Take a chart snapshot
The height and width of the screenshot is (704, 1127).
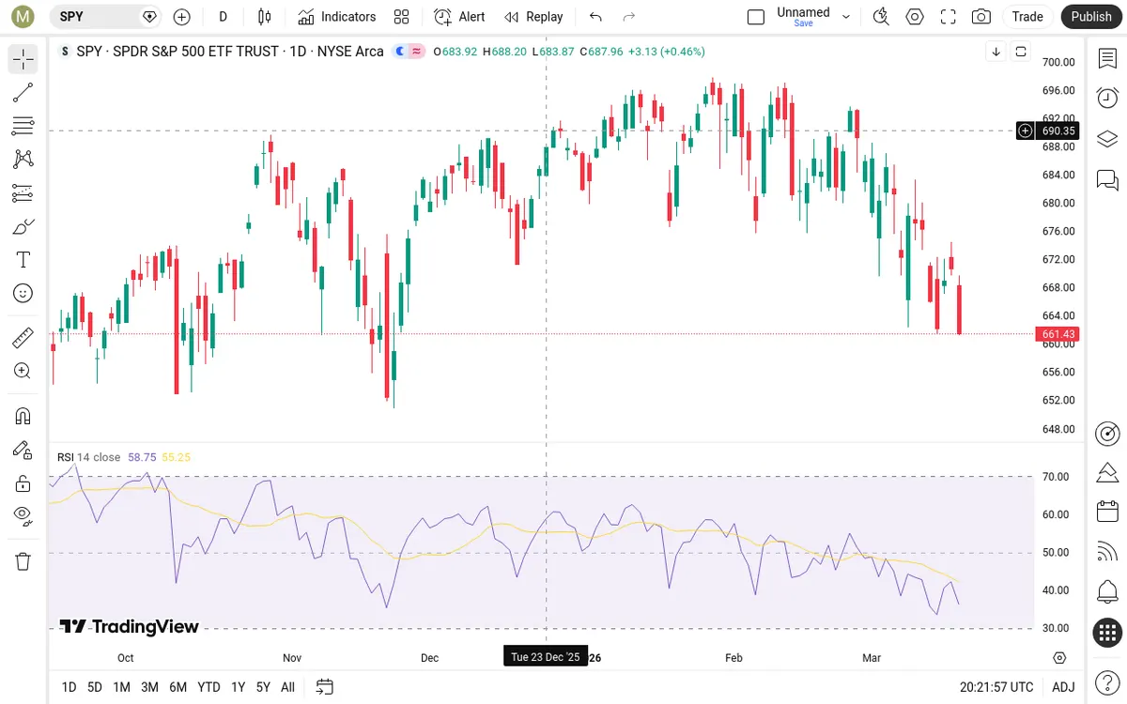(981, 16)
